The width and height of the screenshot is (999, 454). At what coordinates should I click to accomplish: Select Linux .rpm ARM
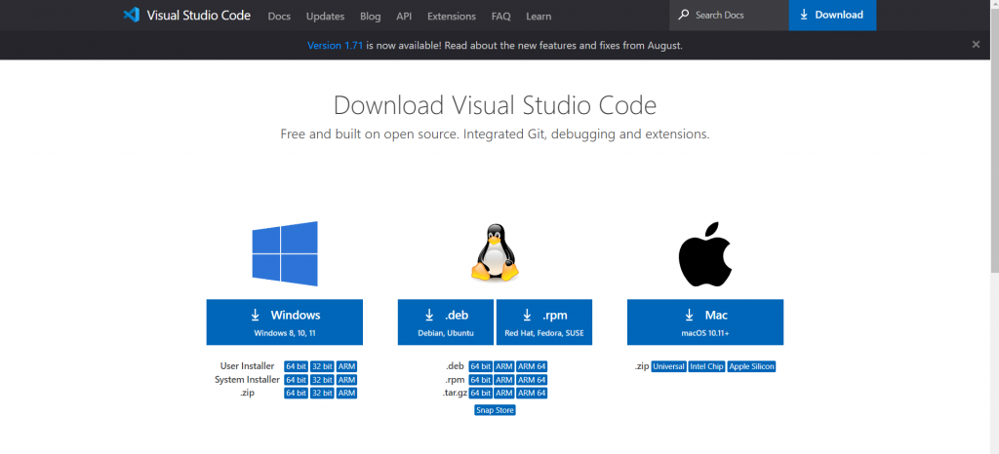pos(504,380)
